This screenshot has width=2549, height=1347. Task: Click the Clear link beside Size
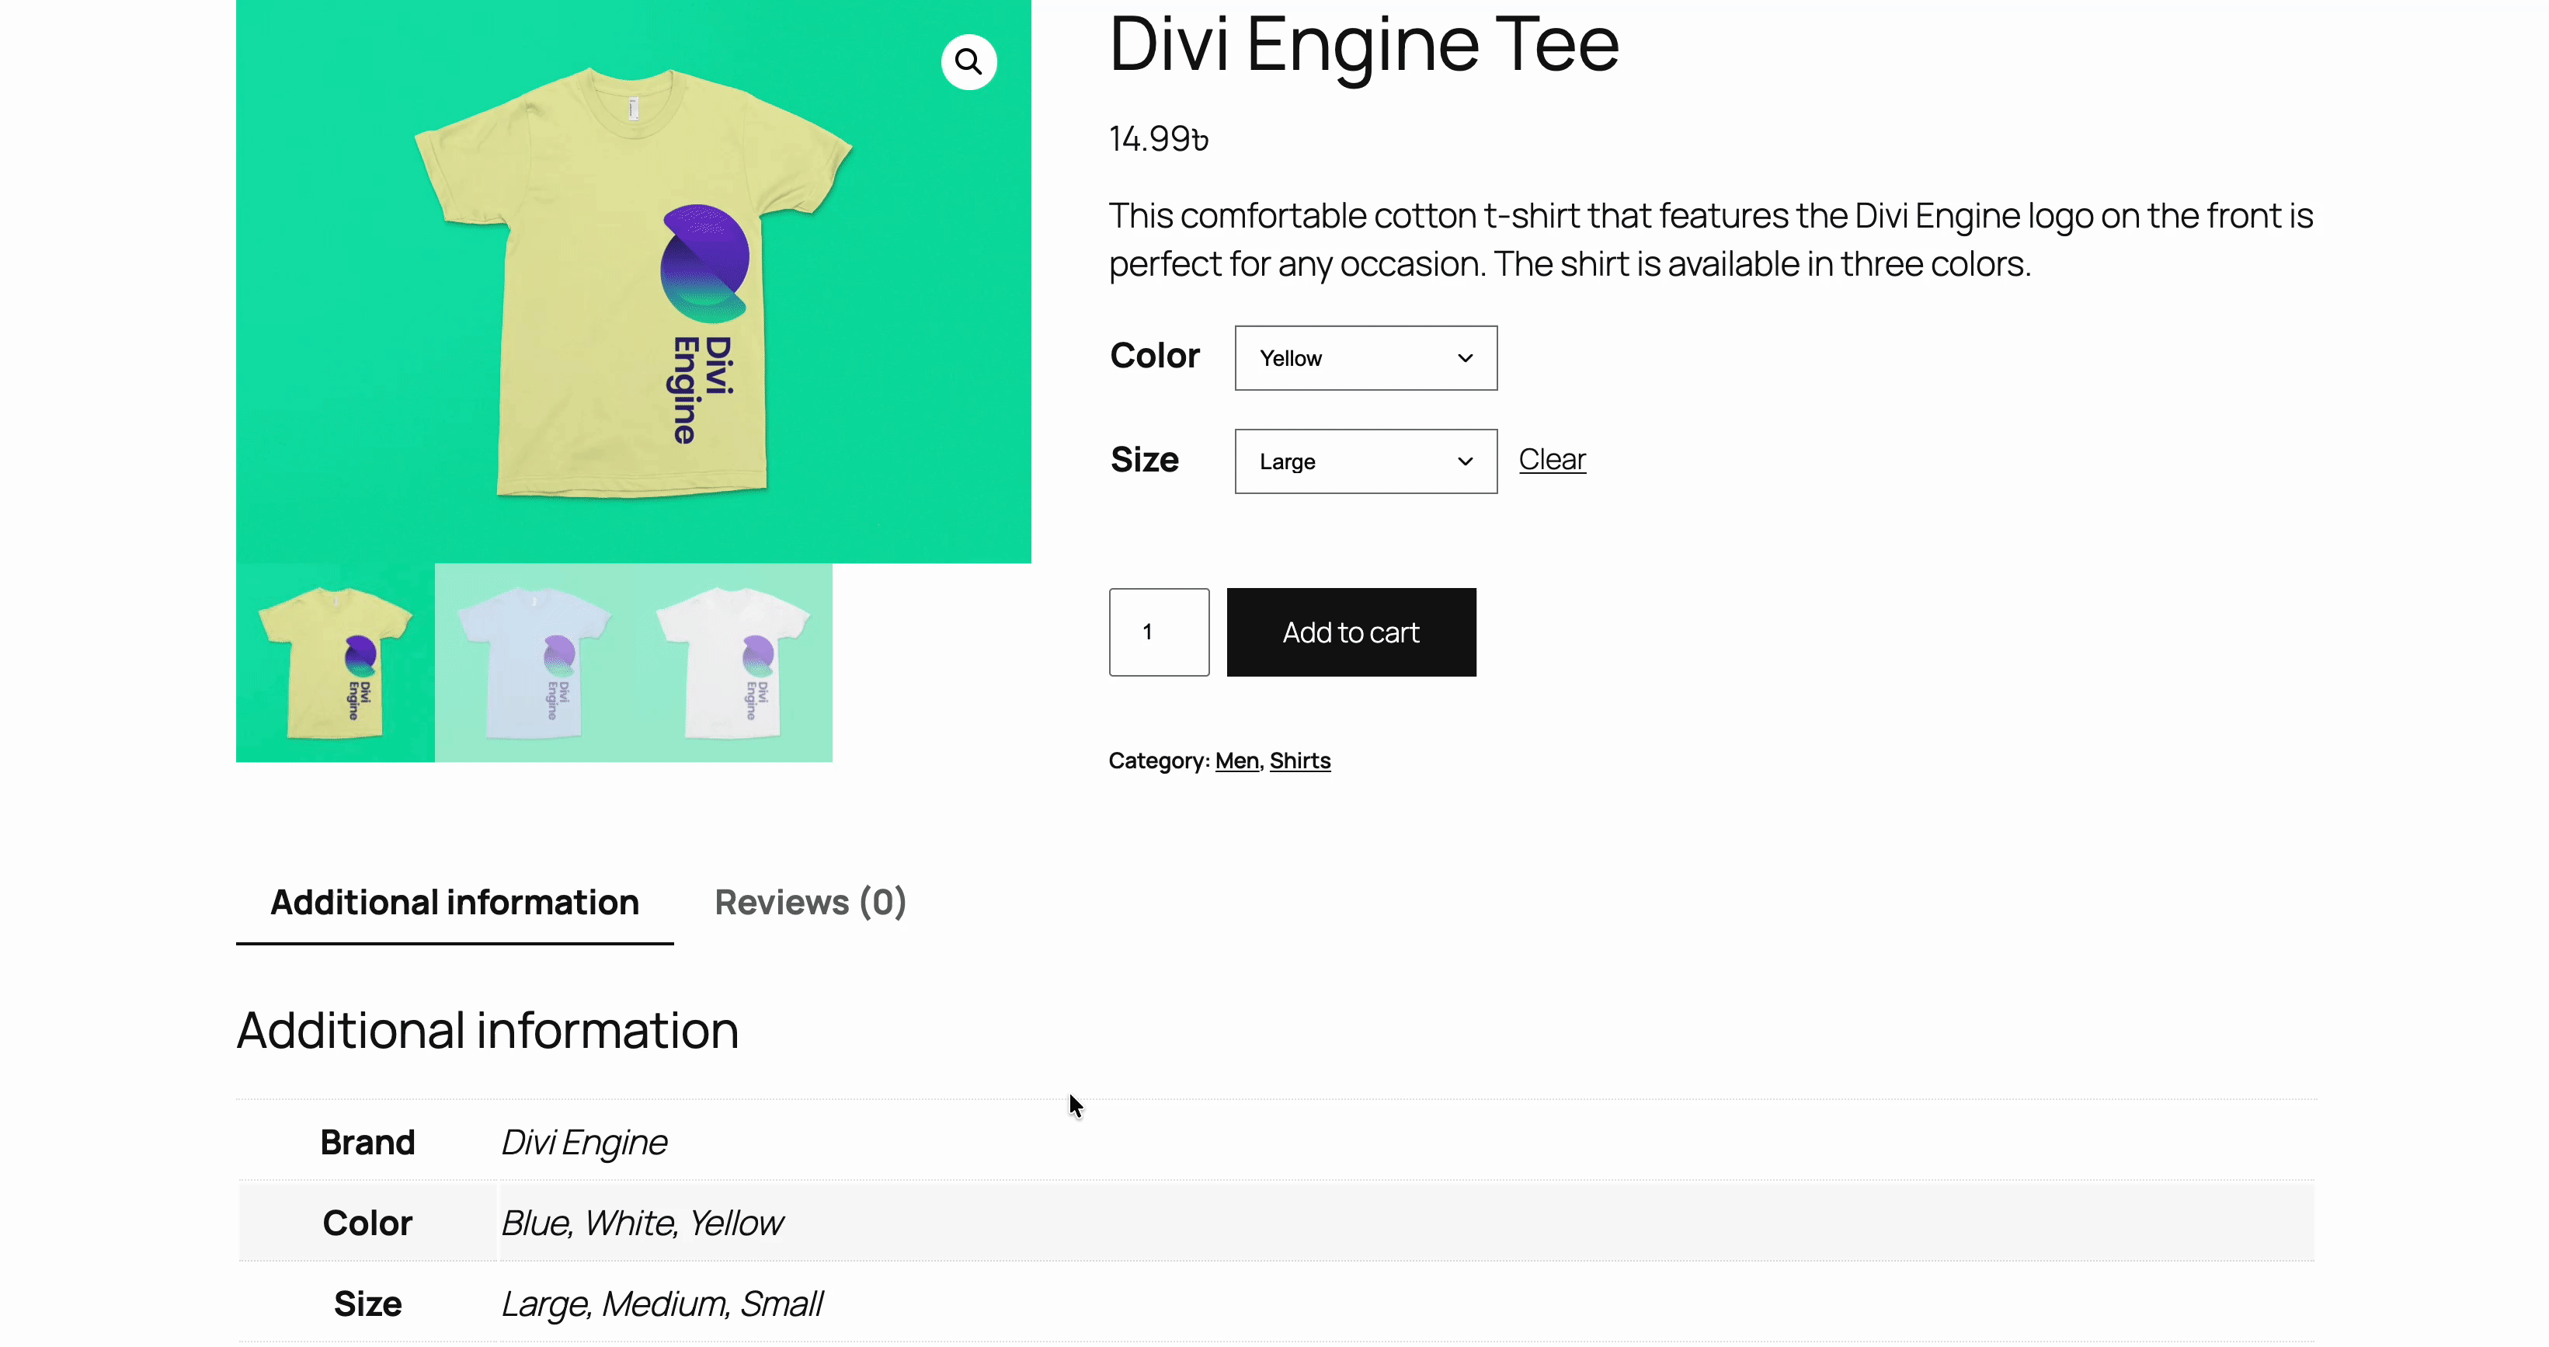click(1552, 459)
